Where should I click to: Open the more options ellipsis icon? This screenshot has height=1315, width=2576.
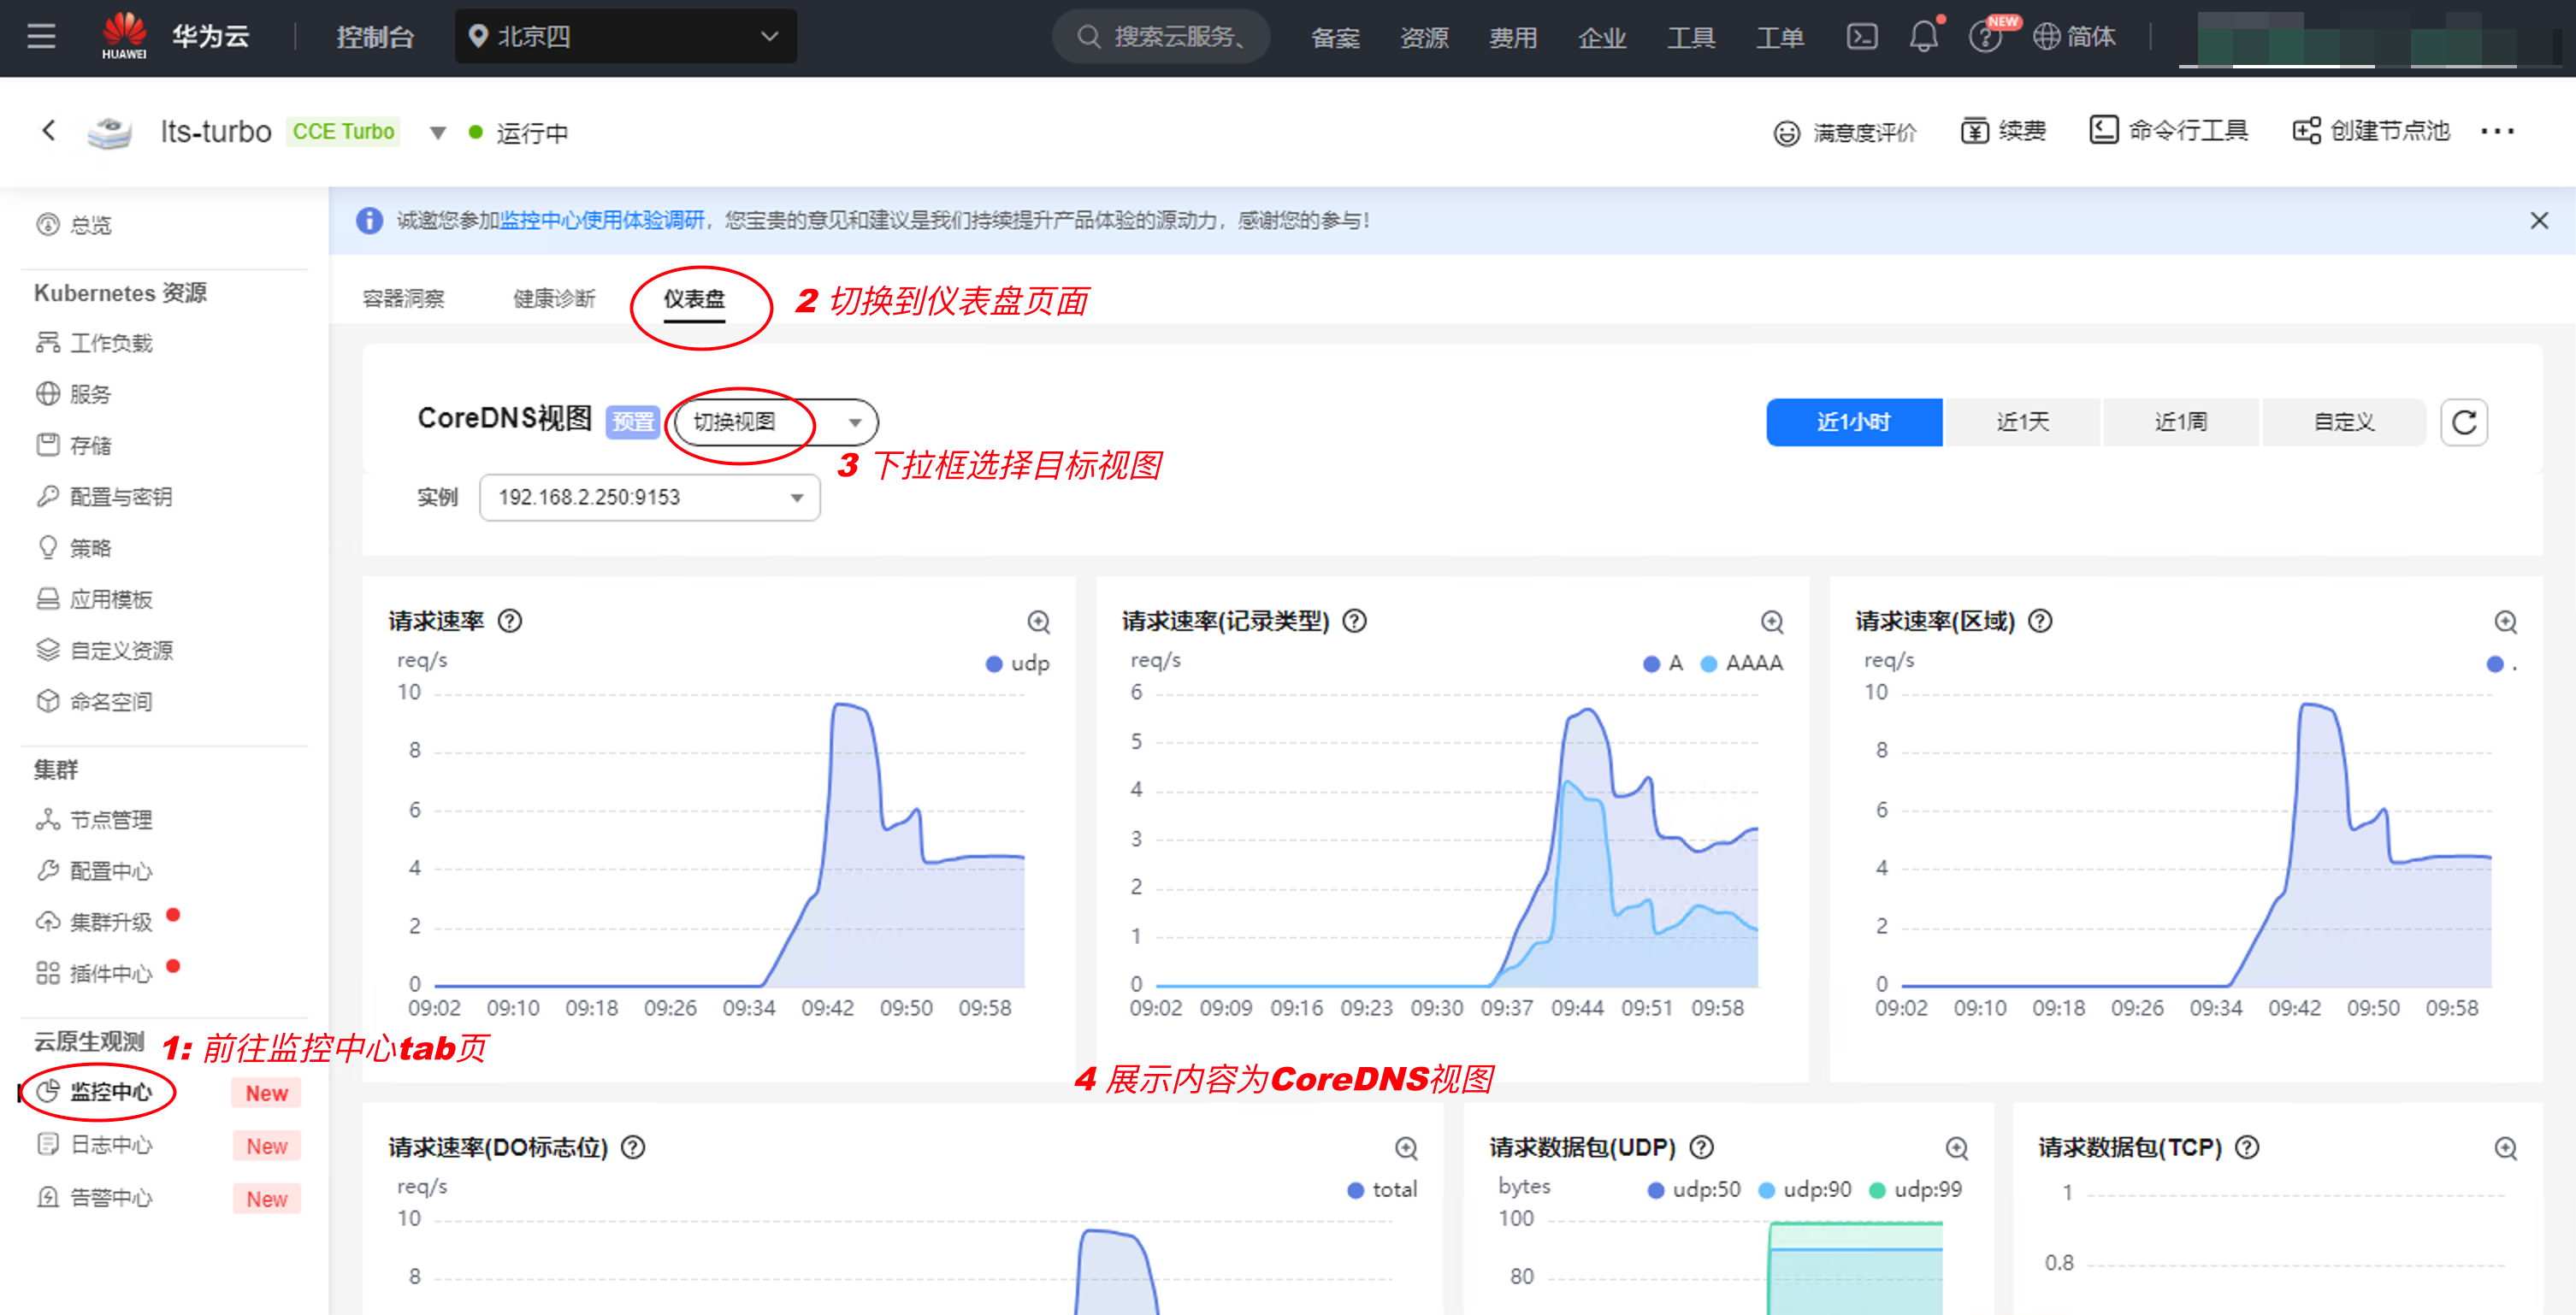(2497, 131)
